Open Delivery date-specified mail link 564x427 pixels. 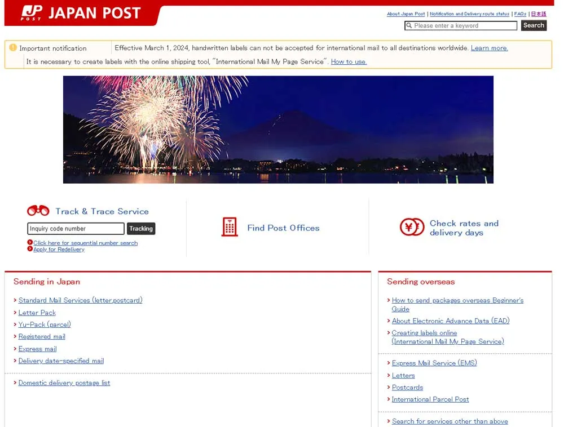point(61,361)
